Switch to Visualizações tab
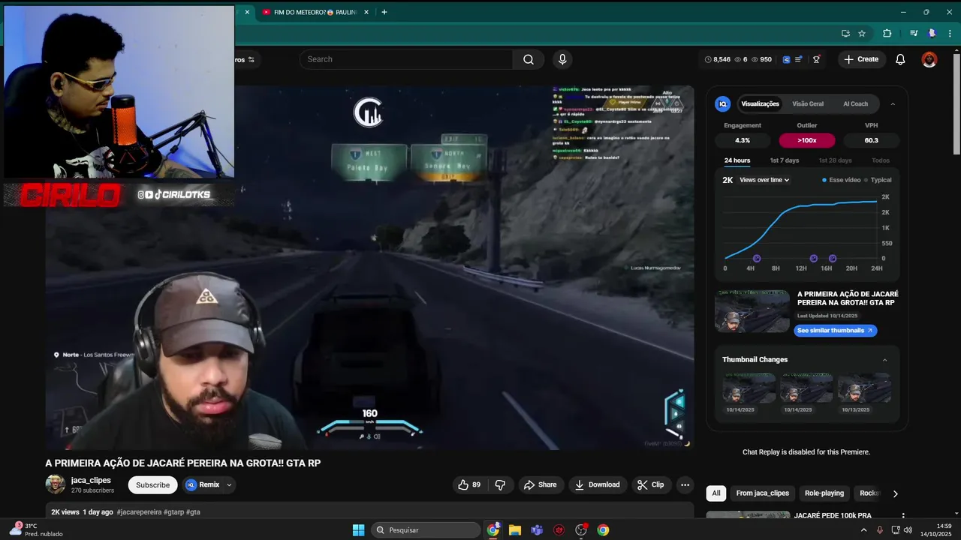This screenshot has height=540, width=961. (760, 104)
